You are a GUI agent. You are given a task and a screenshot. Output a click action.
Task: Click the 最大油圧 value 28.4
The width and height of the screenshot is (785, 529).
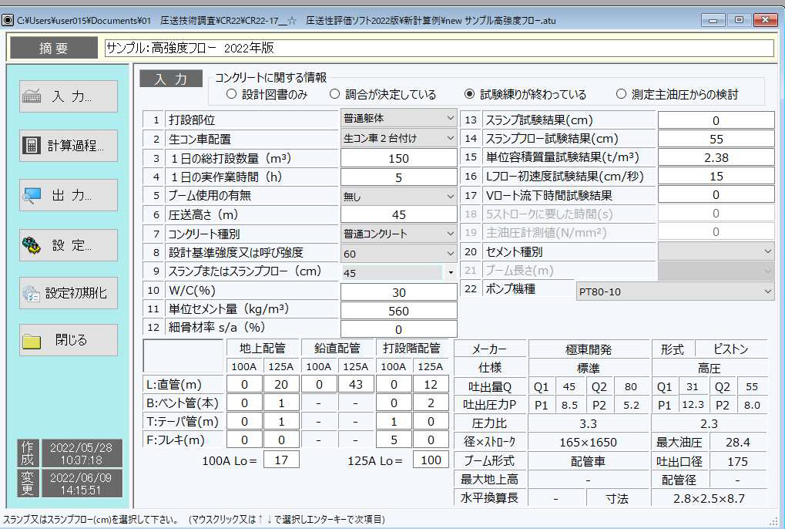pyautogui.click(x=738, y=442)
